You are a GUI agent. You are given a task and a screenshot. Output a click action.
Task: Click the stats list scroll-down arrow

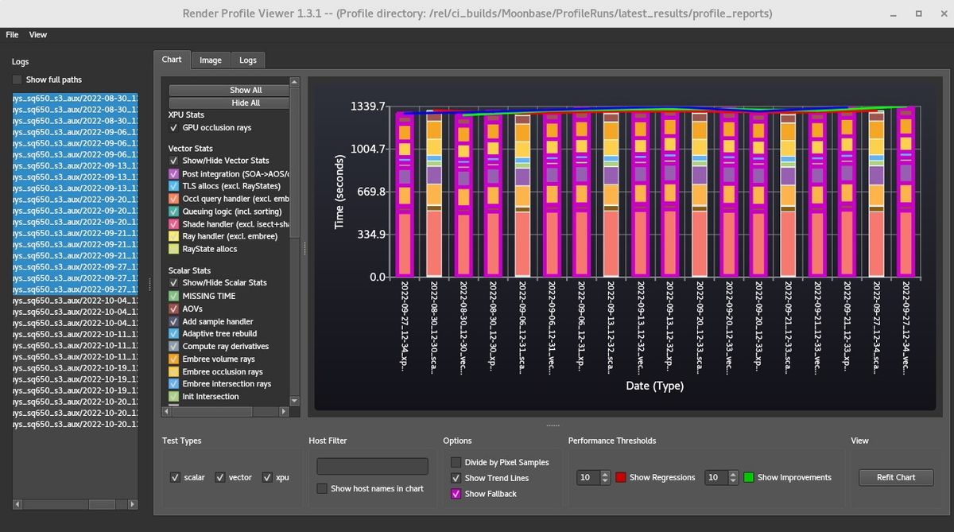click(295, 400)
